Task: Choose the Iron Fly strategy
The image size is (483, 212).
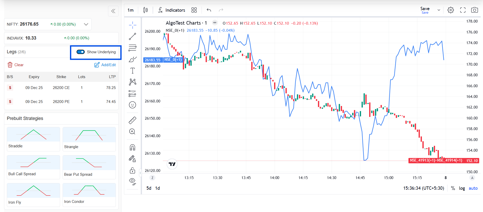Action: pos(33,195)
